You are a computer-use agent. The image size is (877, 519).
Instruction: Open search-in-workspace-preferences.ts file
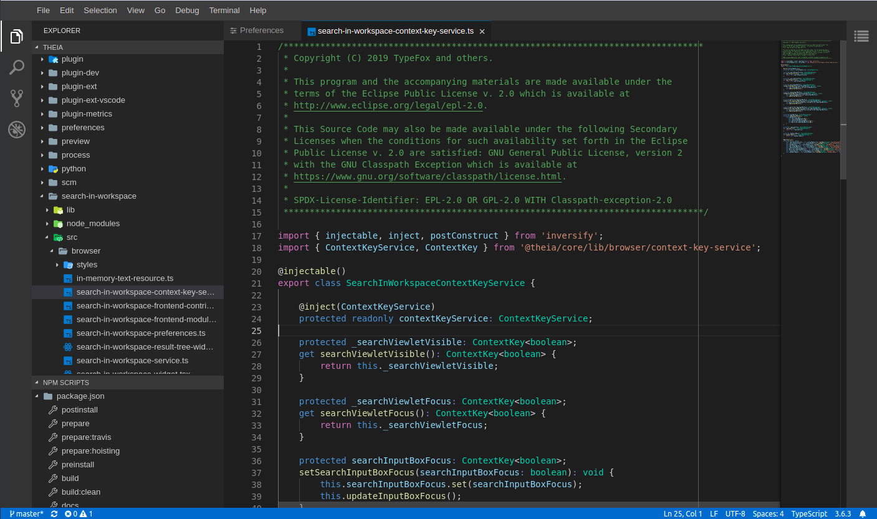coord(141,333)
